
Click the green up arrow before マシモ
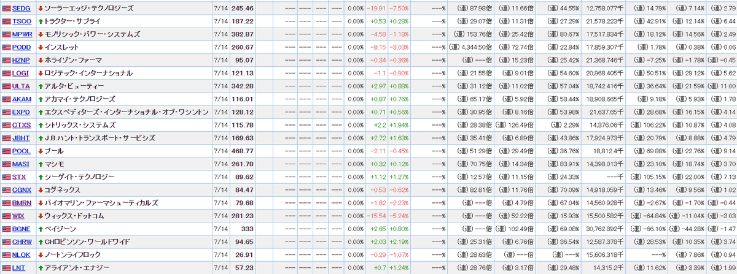(x=41, y=164)
